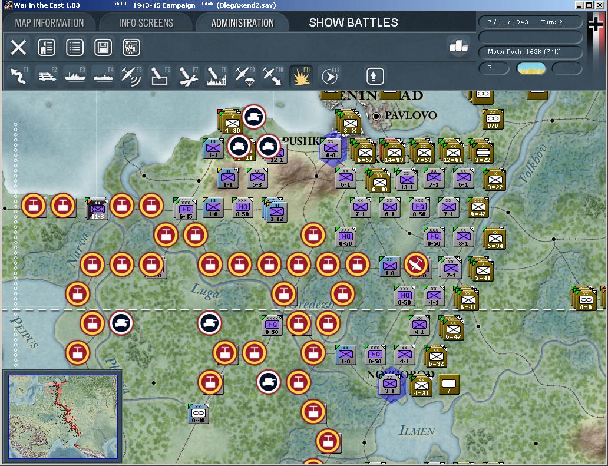Select the Soviet stack labeled 4=30

[x=230, y=122]
